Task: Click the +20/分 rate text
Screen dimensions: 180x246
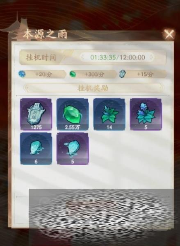Action: 43,74
